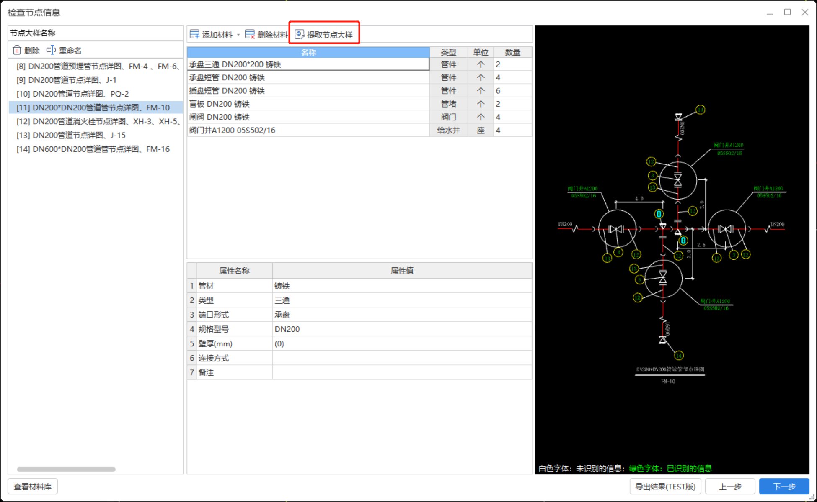817x502 pixels.
Task: Close the 检查节点信息 dialog
Action: (805, 12)
